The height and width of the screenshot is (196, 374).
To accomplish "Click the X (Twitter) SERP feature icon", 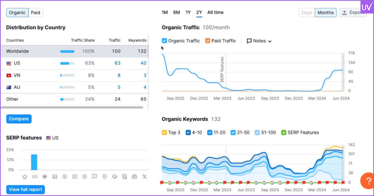I will [x=144, y=177].
